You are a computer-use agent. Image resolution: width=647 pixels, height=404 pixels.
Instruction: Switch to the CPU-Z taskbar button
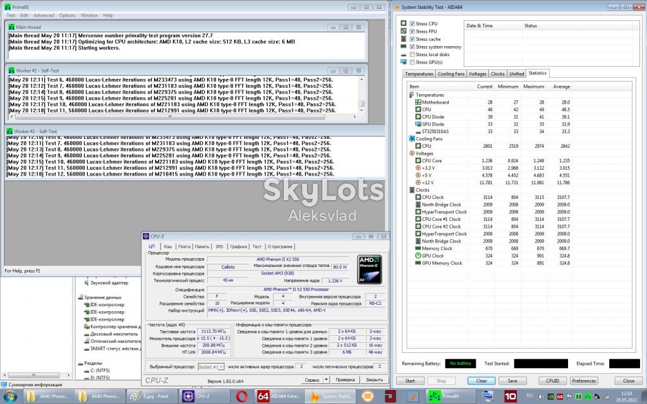pos(202,396)
